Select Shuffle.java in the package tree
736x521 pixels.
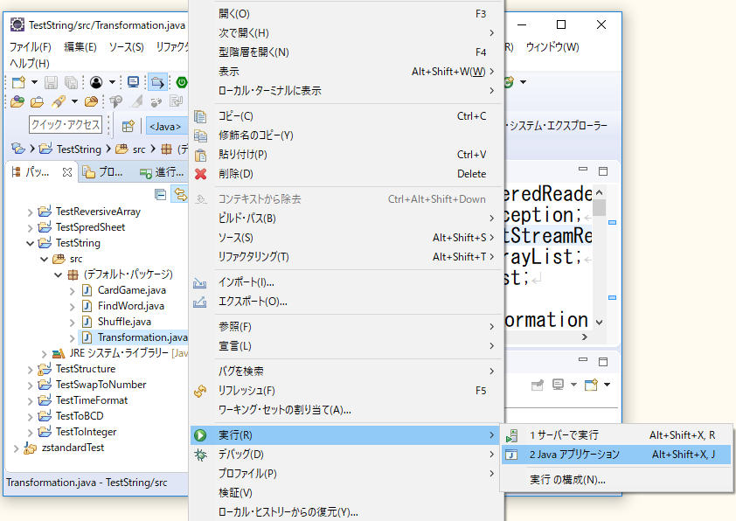coord(124,322)
